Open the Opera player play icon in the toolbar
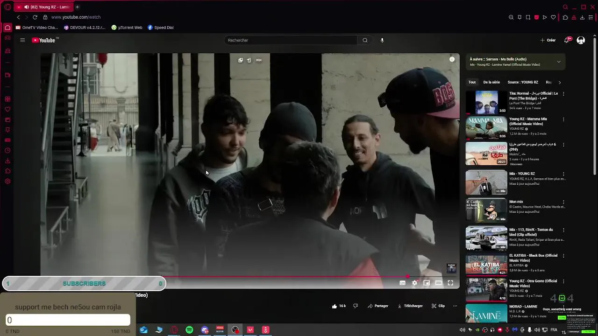 pyautogui.click(x=545, y=17)
